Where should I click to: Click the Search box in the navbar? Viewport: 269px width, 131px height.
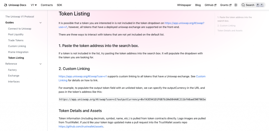pos(253,5)
